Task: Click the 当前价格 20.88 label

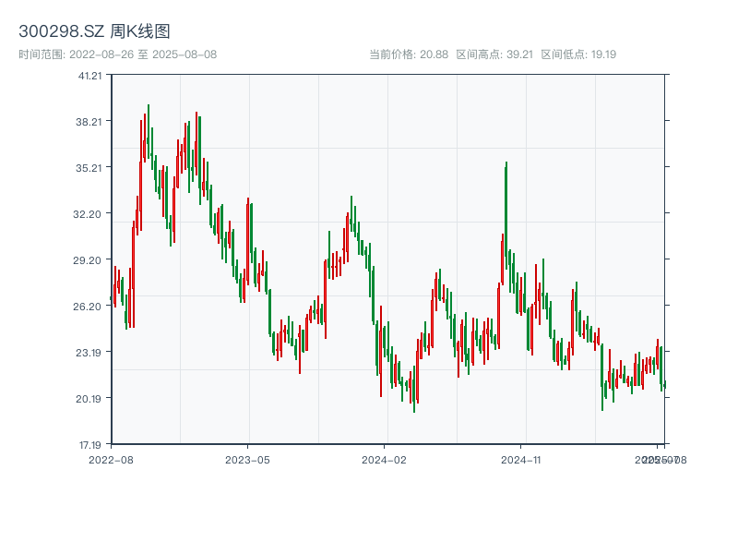Action: point(409,54)
